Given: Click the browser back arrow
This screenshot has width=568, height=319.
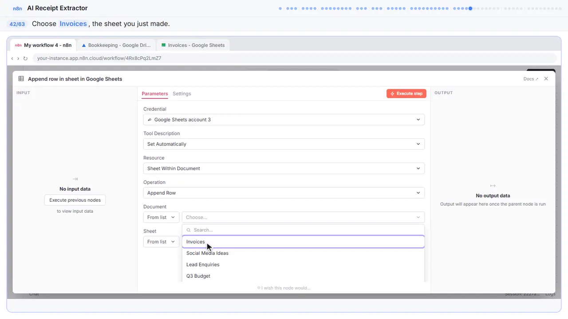Looking at the screenshot, I should click(12, 58).
